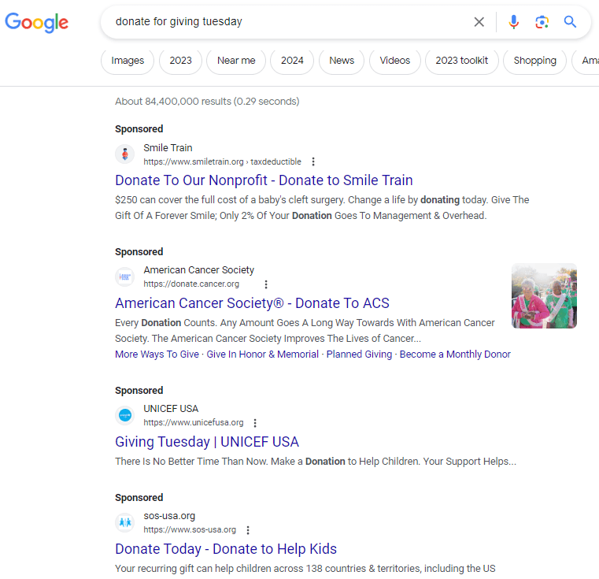This screenshot has height=579, width=599.
Task: Open three-dot menu for Smile Train ad
Action: pyautogui.click(x=313, y=161)
